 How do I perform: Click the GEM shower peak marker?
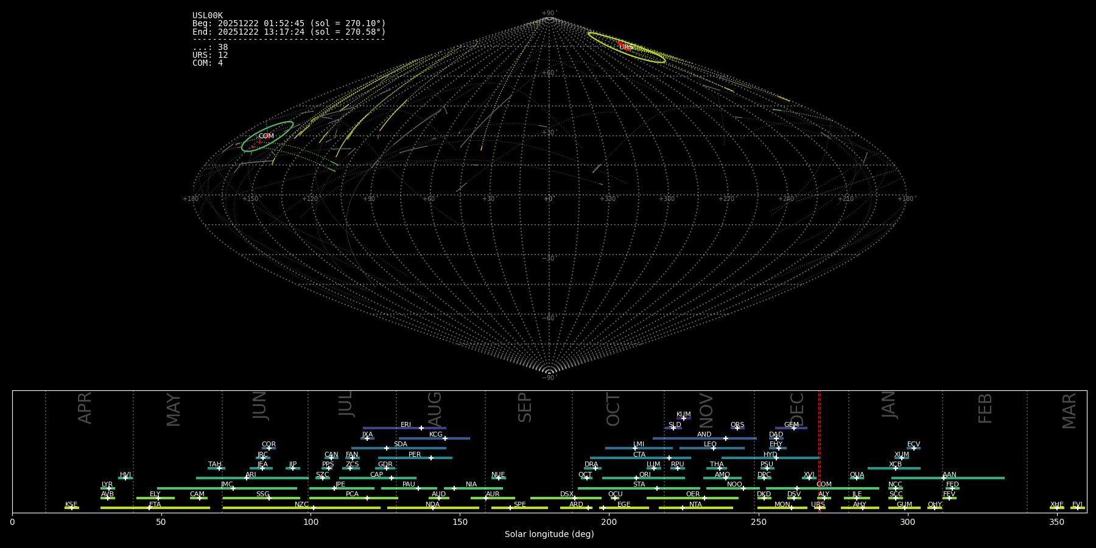point(793,428)
